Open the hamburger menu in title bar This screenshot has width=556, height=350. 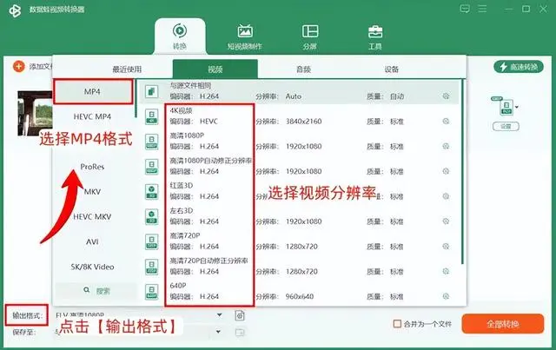[x=482, y=9]
